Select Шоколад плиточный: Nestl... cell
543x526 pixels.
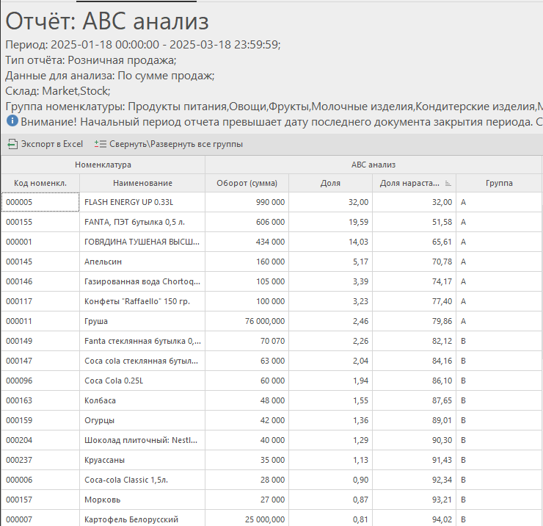point(142,440)
